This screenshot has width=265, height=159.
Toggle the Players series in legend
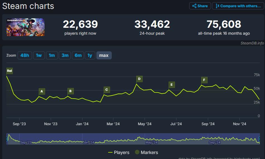[x=119, y=152]
